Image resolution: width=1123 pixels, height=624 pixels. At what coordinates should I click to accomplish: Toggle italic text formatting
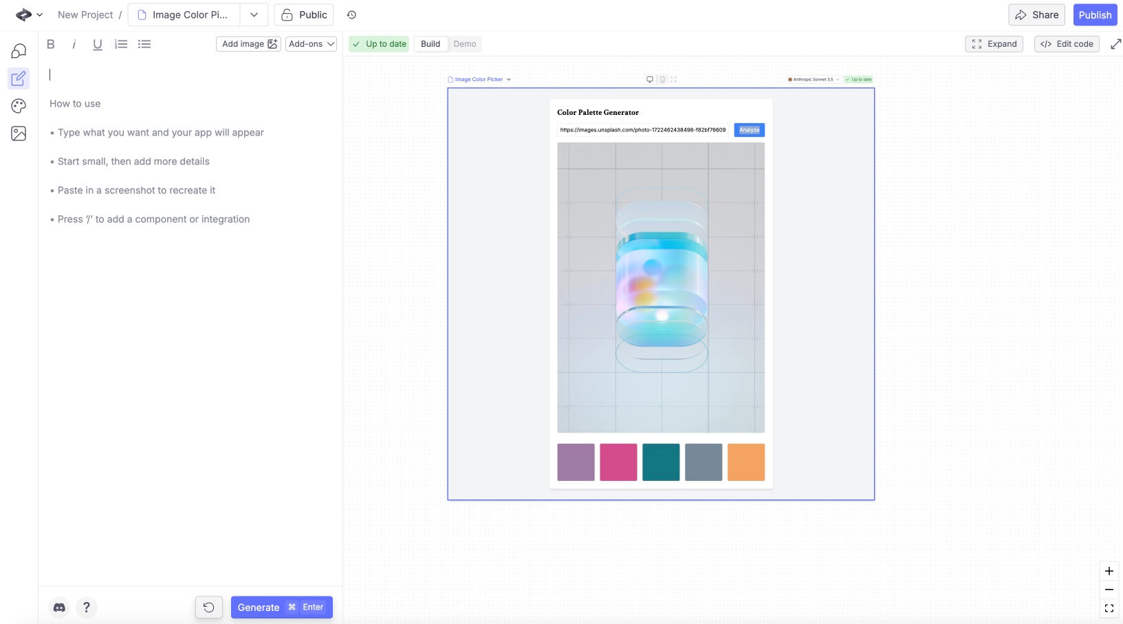tap(74, 44)
